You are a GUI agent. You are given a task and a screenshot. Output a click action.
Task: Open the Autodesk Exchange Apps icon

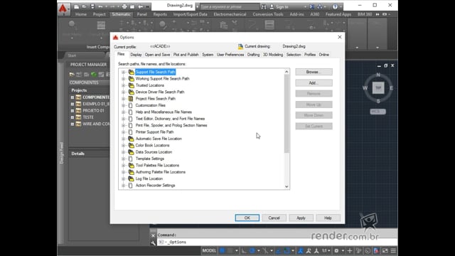tap(311, 6)
